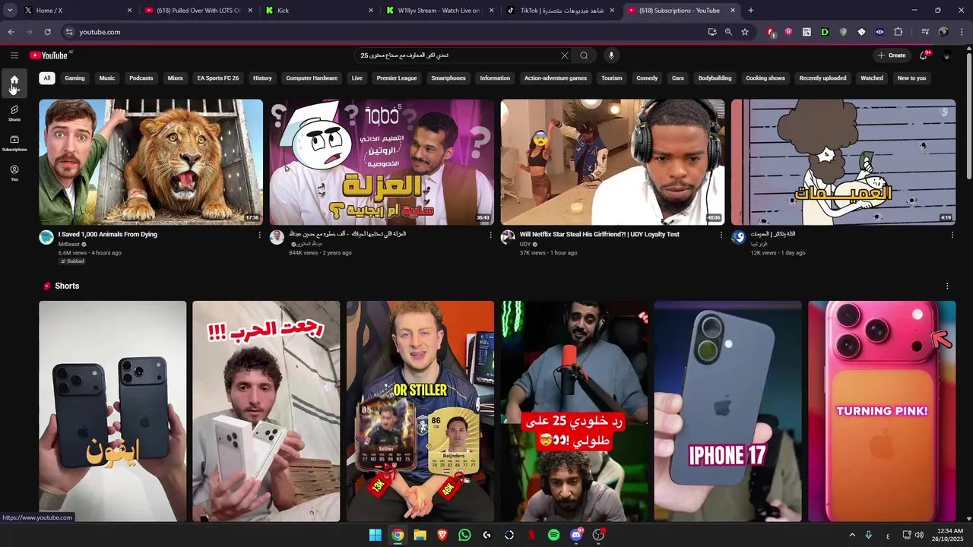Viewport: 973px width, 547px height.
Task: Select the Mixes filter chip
Action: (x=176, y=78)
